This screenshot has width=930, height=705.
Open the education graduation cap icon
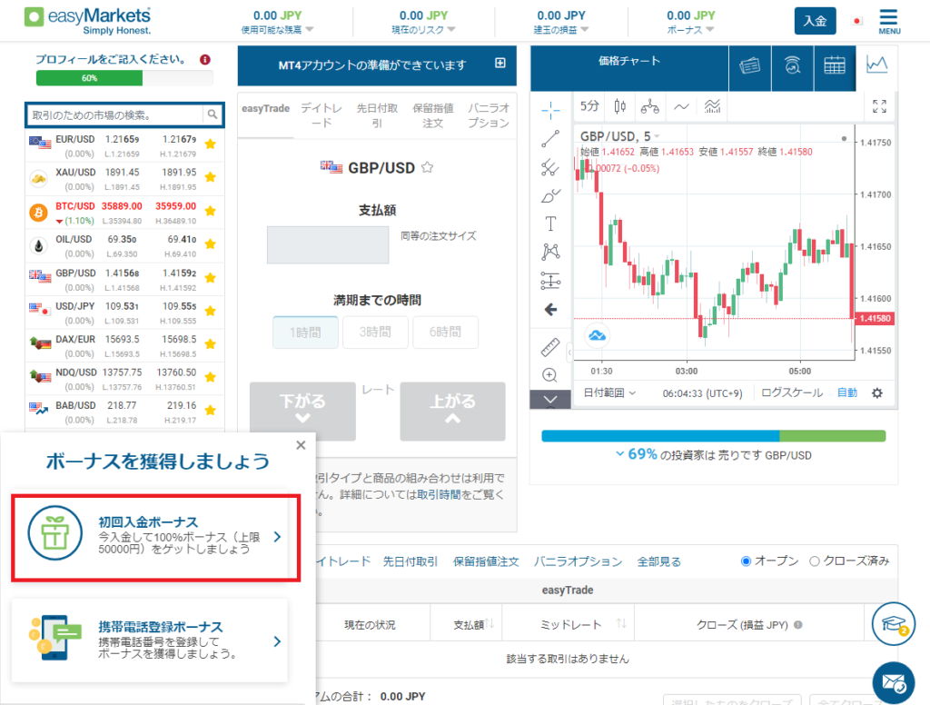click(894, 624)
